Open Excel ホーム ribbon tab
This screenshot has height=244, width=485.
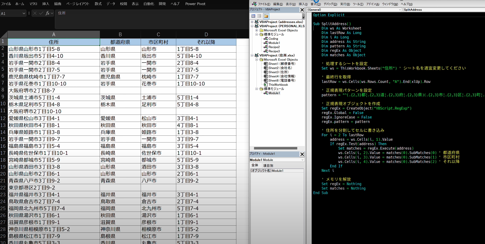pyautogui.click(x=20, y=4)
